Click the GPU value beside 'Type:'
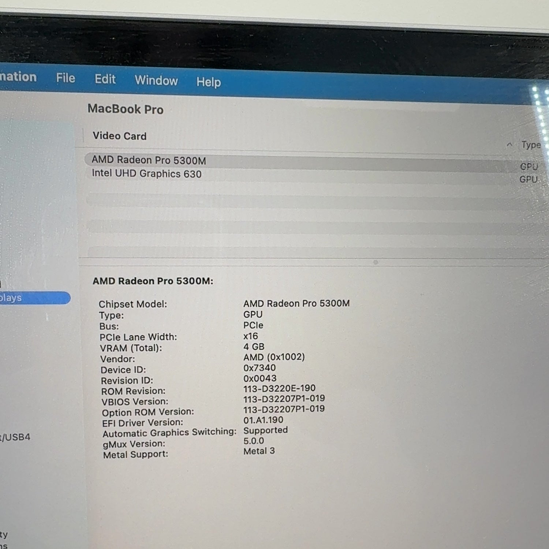549x549 pixels. [253, 314]
